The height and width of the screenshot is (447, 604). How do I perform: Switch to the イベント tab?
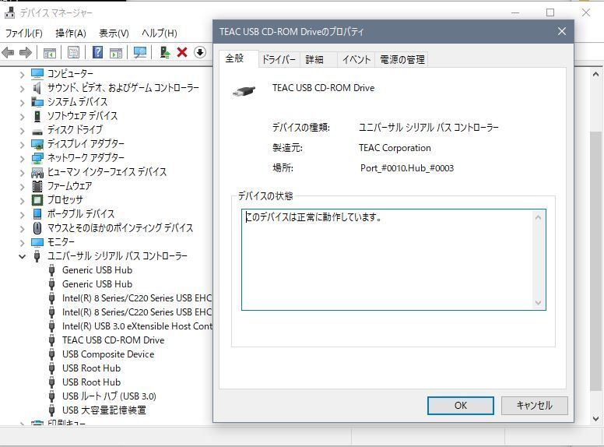coord(356,60)
